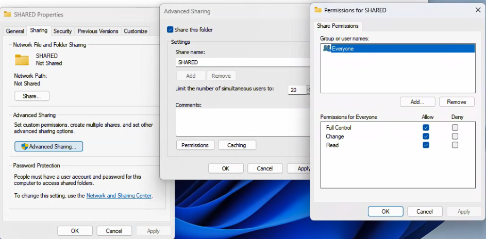Check Deny for Change permission
Image resolution: width=486 pixels, height=239 pixels.
(455, 136)
